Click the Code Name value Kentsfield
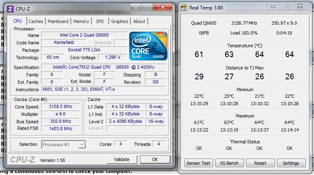Screen dimensions: 314x175 (64, 42)
